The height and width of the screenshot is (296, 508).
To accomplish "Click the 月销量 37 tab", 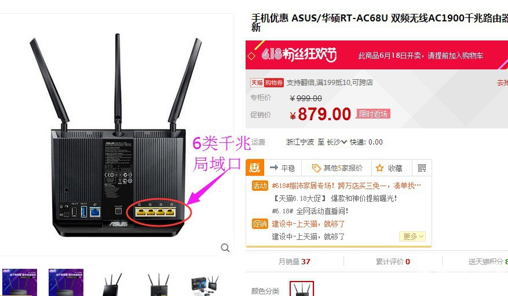I will 294,261.
